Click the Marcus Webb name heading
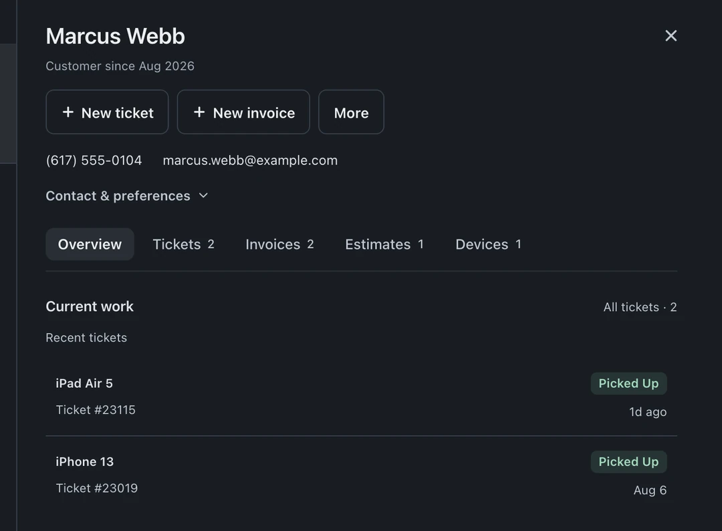 [116, 36]
